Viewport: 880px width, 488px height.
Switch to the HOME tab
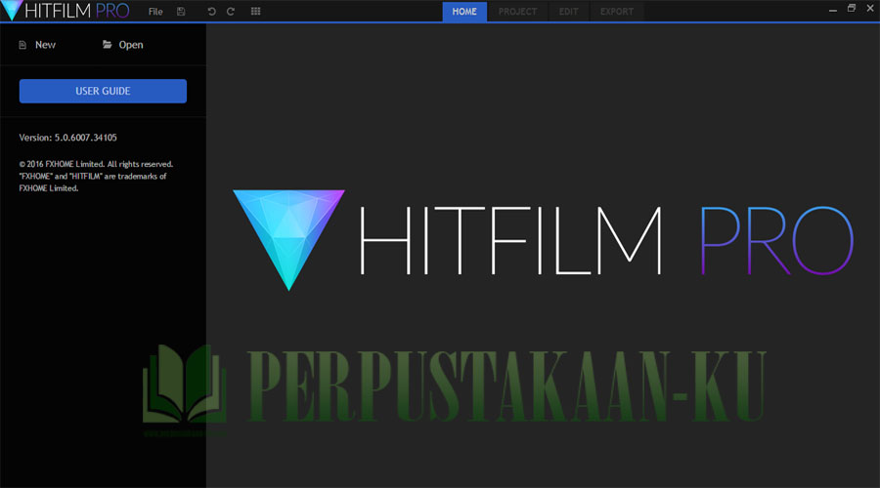tap(464, 11)
